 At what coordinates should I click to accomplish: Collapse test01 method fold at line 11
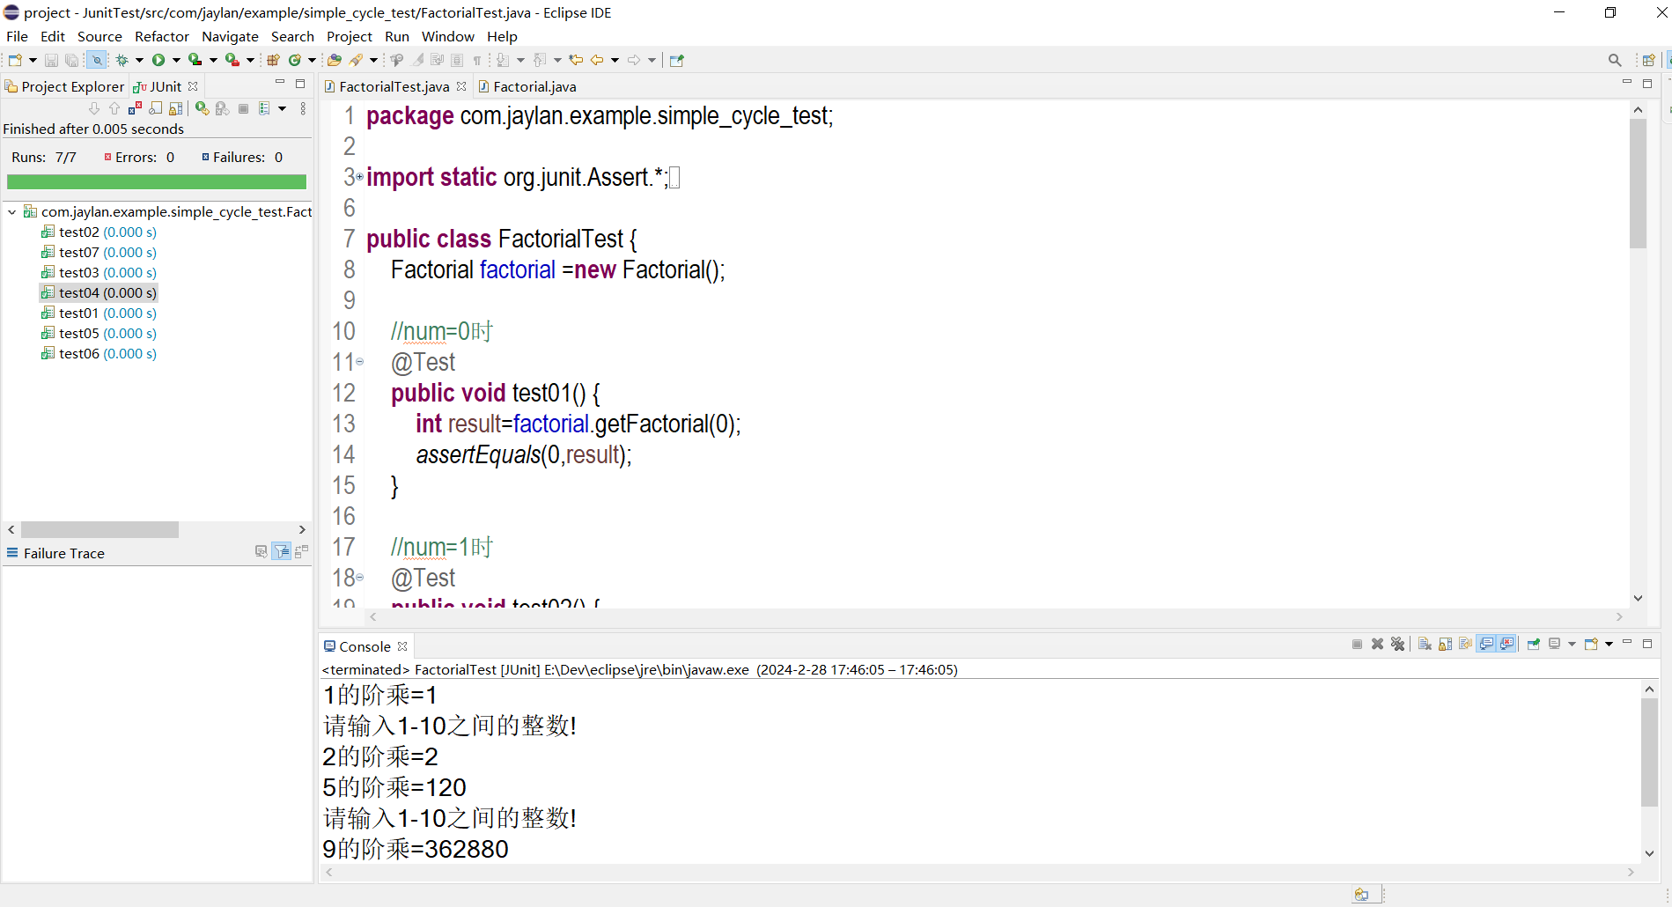[359, 362]
